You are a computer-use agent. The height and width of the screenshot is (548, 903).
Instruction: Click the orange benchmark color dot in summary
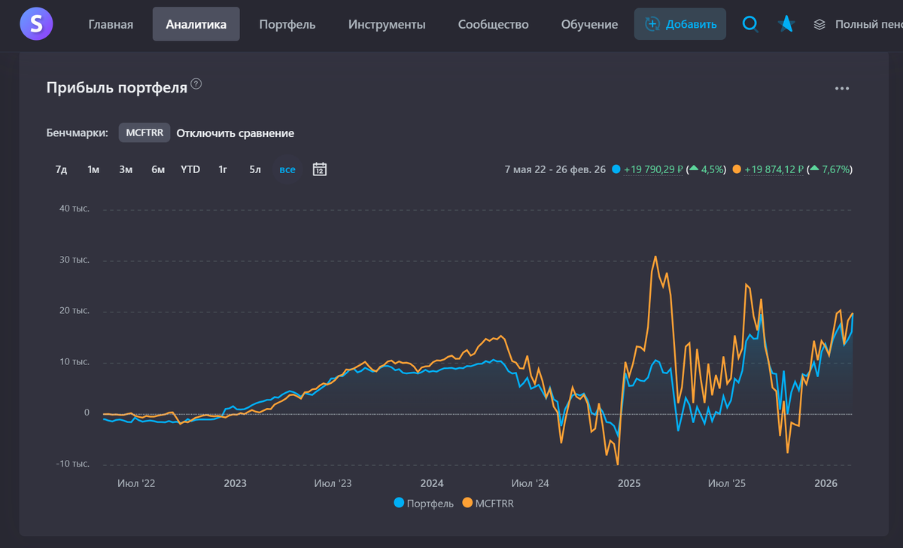tap(736, 169)
